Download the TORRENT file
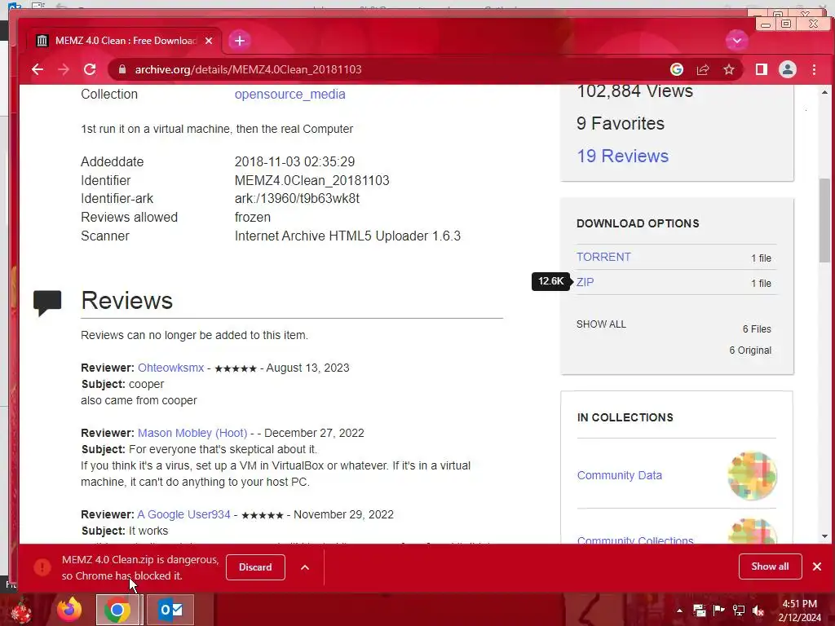The image size is (835, 626). tap(603, 257)
